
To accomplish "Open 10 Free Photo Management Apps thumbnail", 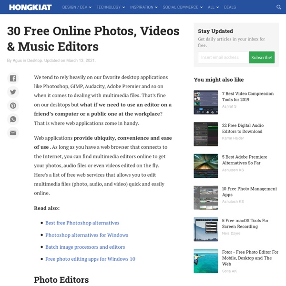I will [x=206, y=197].
